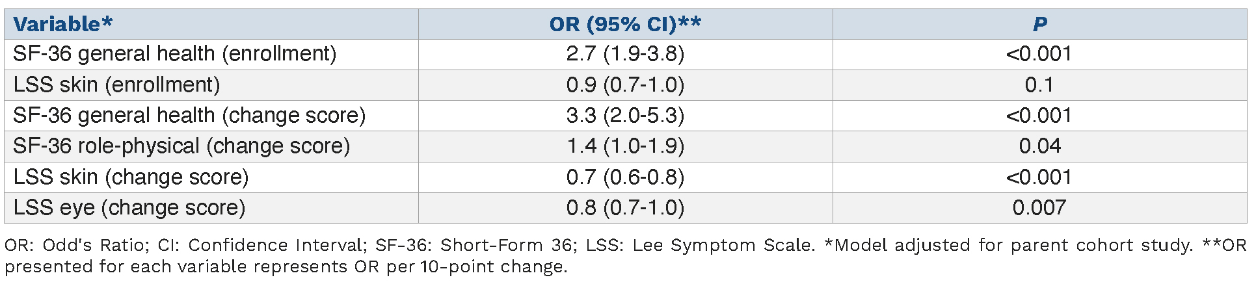
Task: Click the P value 0.04
Action: [x=1039, y=146]
